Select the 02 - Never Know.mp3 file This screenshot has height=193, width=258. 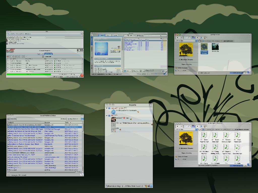(215, 137)
